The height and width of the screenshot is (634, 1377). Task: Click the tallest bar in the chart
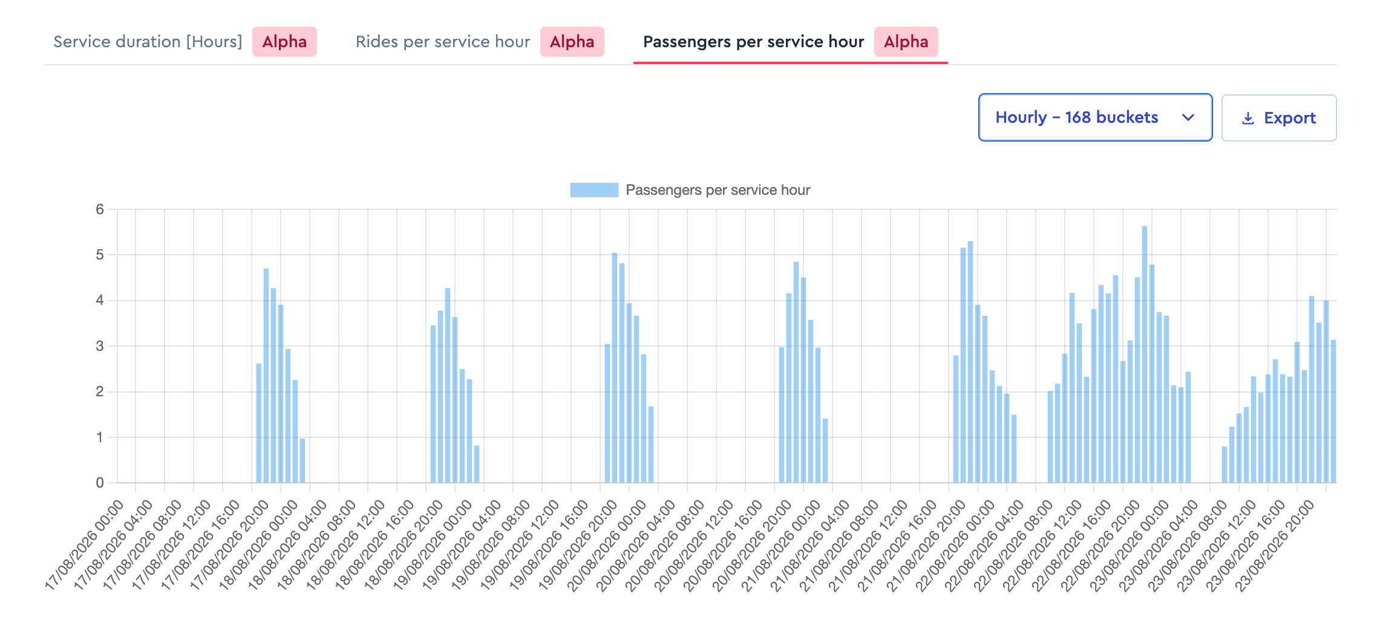pos(1145,355)
